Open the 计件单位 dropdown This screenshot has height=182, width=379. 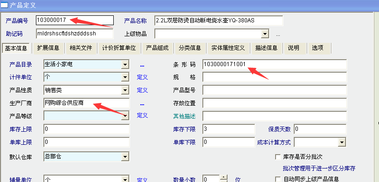coord(125,77)
